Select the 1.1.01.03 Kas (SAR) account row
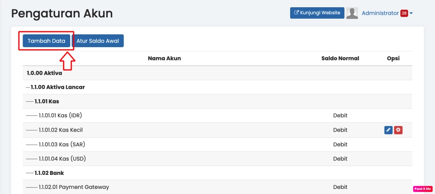435x194 pixels. pos(62,144)
